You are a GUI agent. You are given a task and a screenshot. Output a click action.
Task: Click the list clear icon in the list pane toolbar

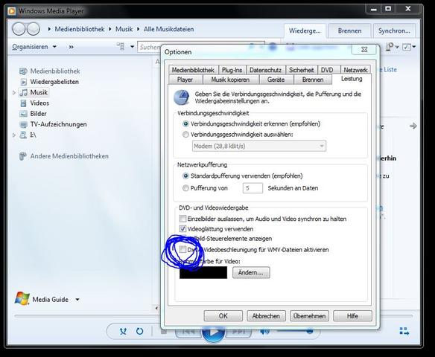pyautogui.click(x=390, y=47)
